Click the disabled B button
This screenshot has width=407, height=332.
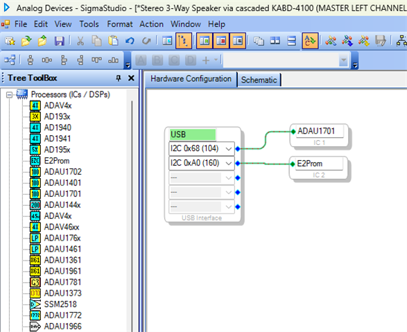[157, 60]
